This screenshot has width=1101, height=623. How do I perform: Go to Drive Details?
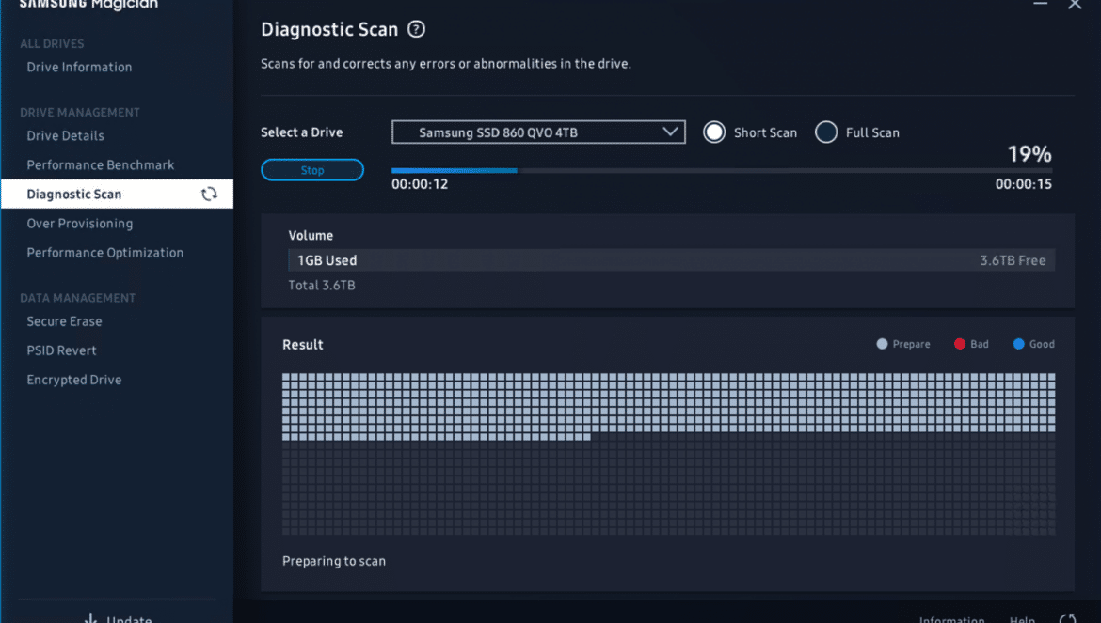pyautogui.click(x=65, y=136)
